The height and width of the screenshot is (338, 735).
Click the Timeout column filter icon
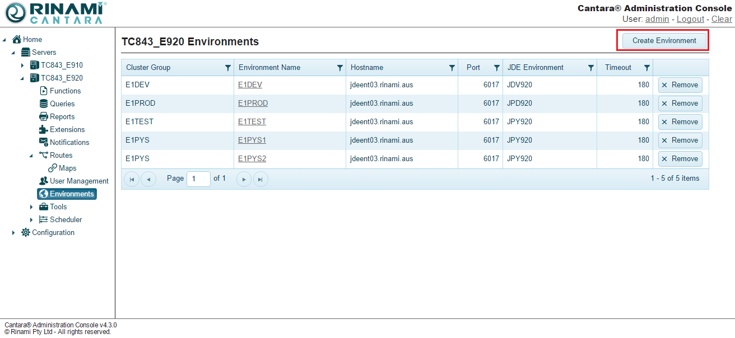(646, 68)
